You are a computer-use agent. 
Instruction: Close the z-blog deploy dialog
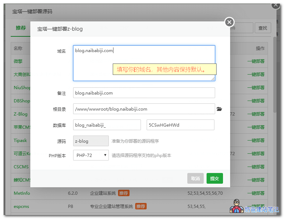pyautogui.click(x=229, y=22)
